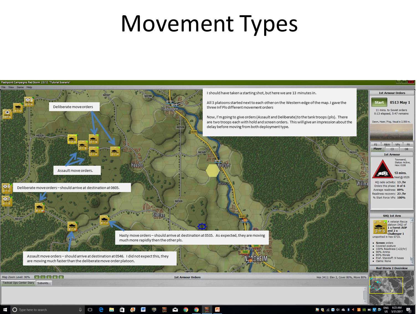Click the Next @ 0526 text
This screenshot has height=314, width=417.
tap(402, 177)
